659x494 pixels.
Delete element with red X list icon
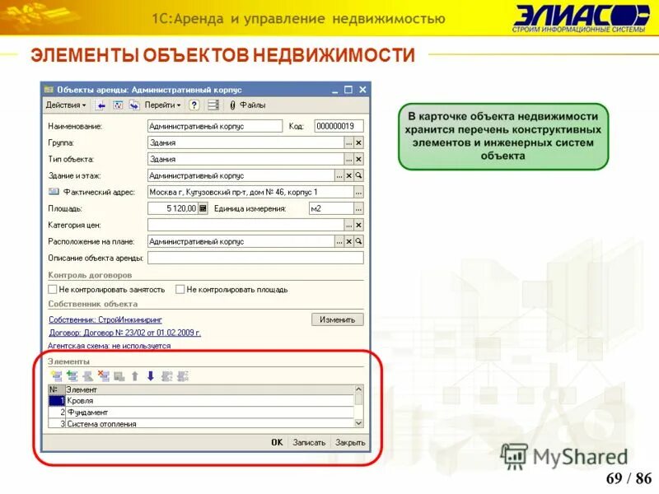[104, 376]
